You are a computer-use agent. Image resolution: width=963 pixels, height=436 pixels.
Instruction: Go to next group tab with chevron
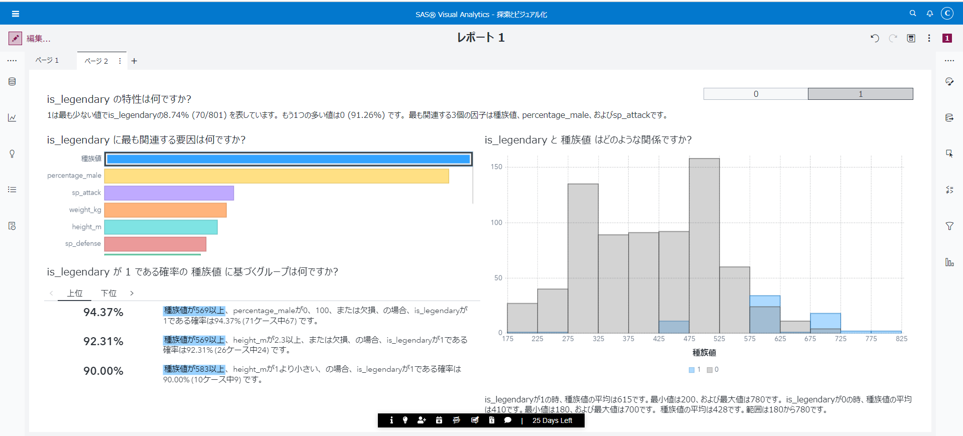[132, 294]
